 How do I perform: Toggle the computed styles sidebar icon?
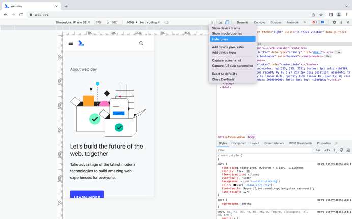tap(348, 150)
